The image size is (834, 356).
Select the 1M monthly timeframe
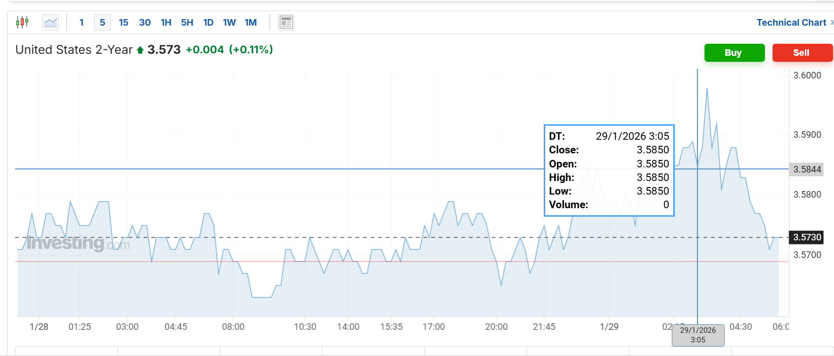pyautogui.click(x=250, y=23)
